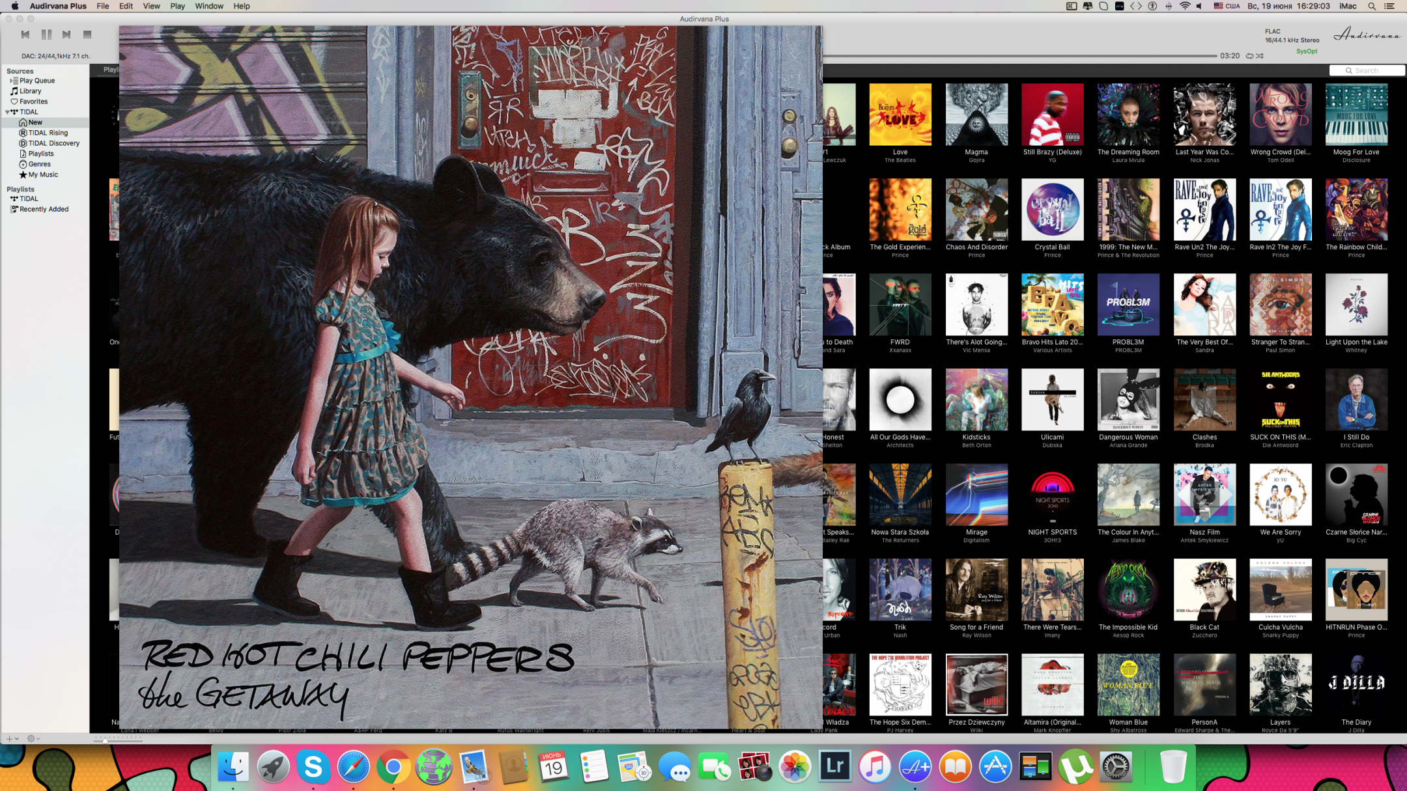Stop playback with the stop button

pos(87,35)
